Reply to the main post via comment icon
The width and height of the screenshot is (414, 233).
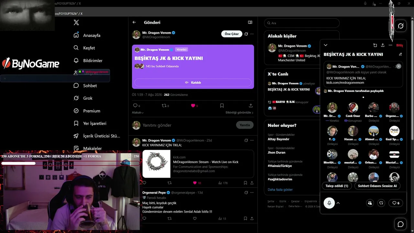(135, 105)
